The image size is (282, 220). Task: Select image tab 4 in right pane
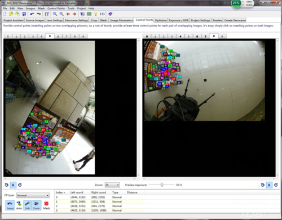tap(180, 37)
